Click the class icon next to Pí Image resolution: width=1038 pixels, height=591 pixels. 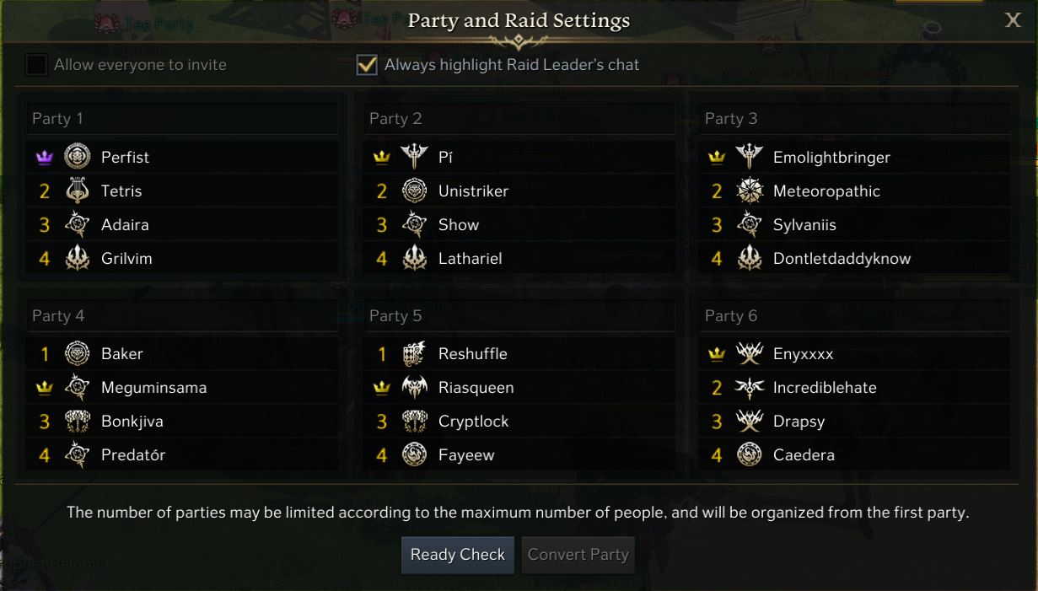415,157
